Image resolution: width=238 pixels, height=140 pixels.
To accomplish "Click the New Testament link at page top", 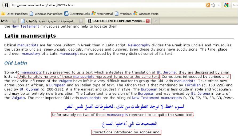I will [26, 26].
